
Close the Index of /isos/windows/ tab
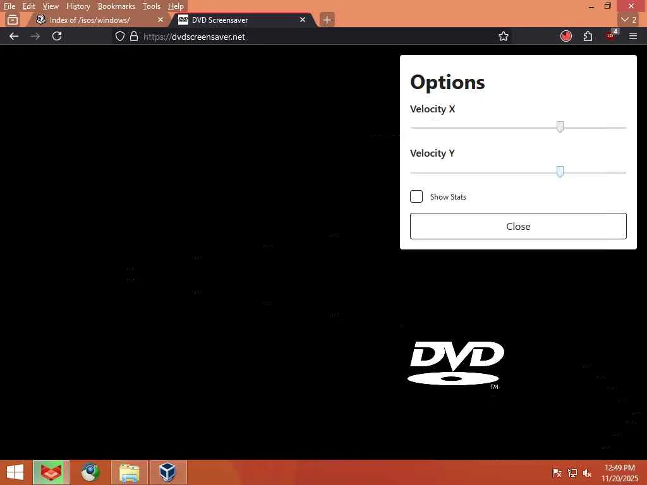[x=160, y=20]
